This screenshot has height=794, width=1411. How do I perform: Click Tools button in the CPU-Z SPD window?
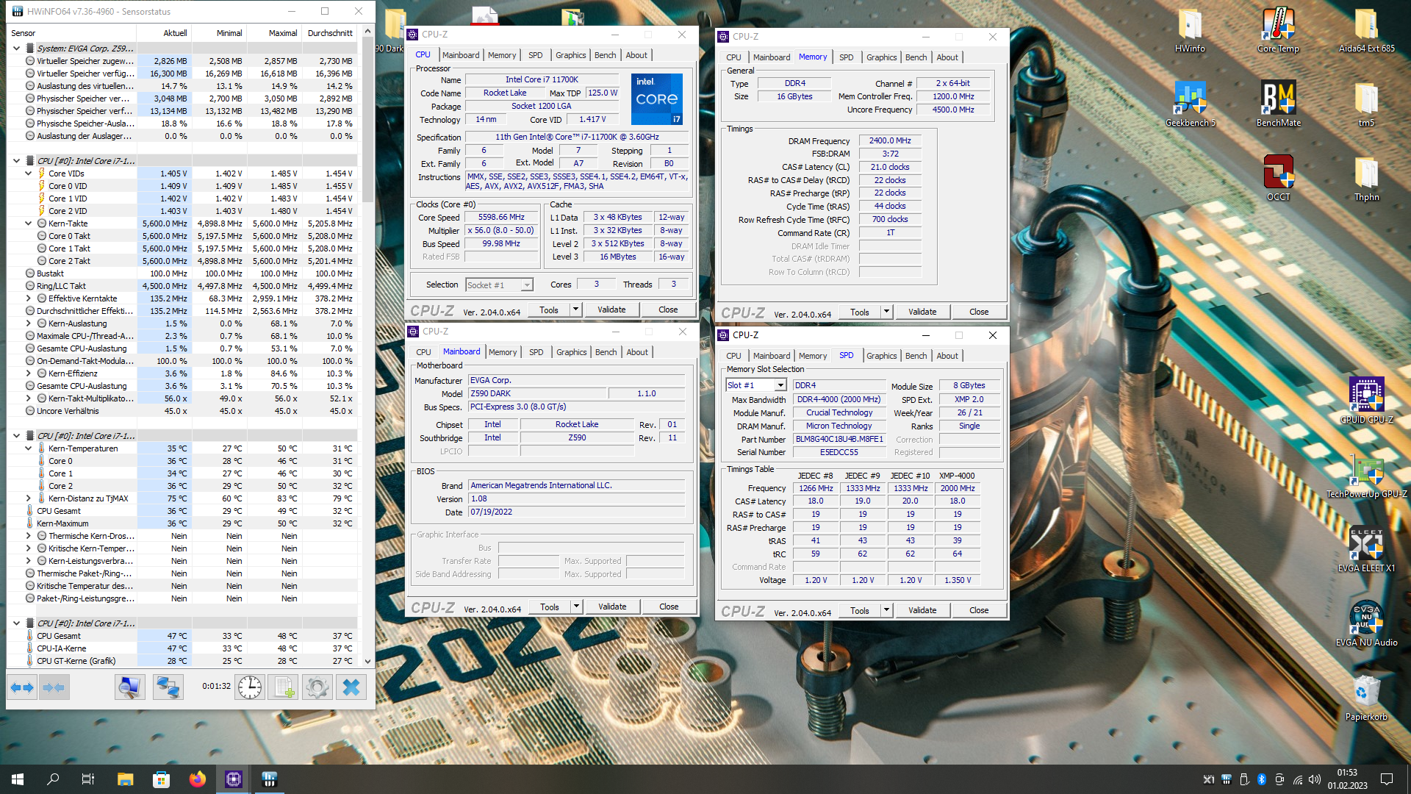pos(860,610)
